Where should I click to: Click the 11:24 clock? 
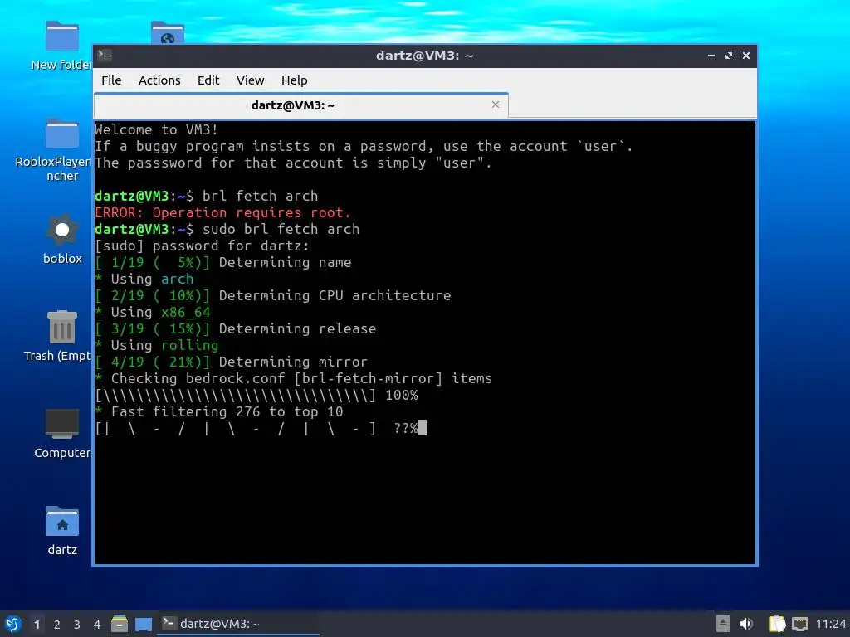pyautogui.click(x=830, y=624)
